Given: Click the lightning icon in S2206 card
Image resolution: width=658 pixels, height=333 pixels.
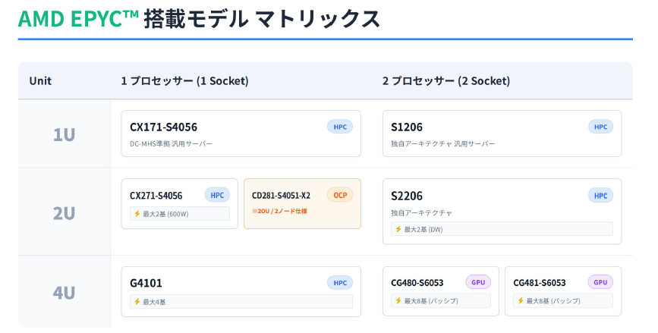Looking at the screenshot, I should pyautogui.click(x=398, y=229).
